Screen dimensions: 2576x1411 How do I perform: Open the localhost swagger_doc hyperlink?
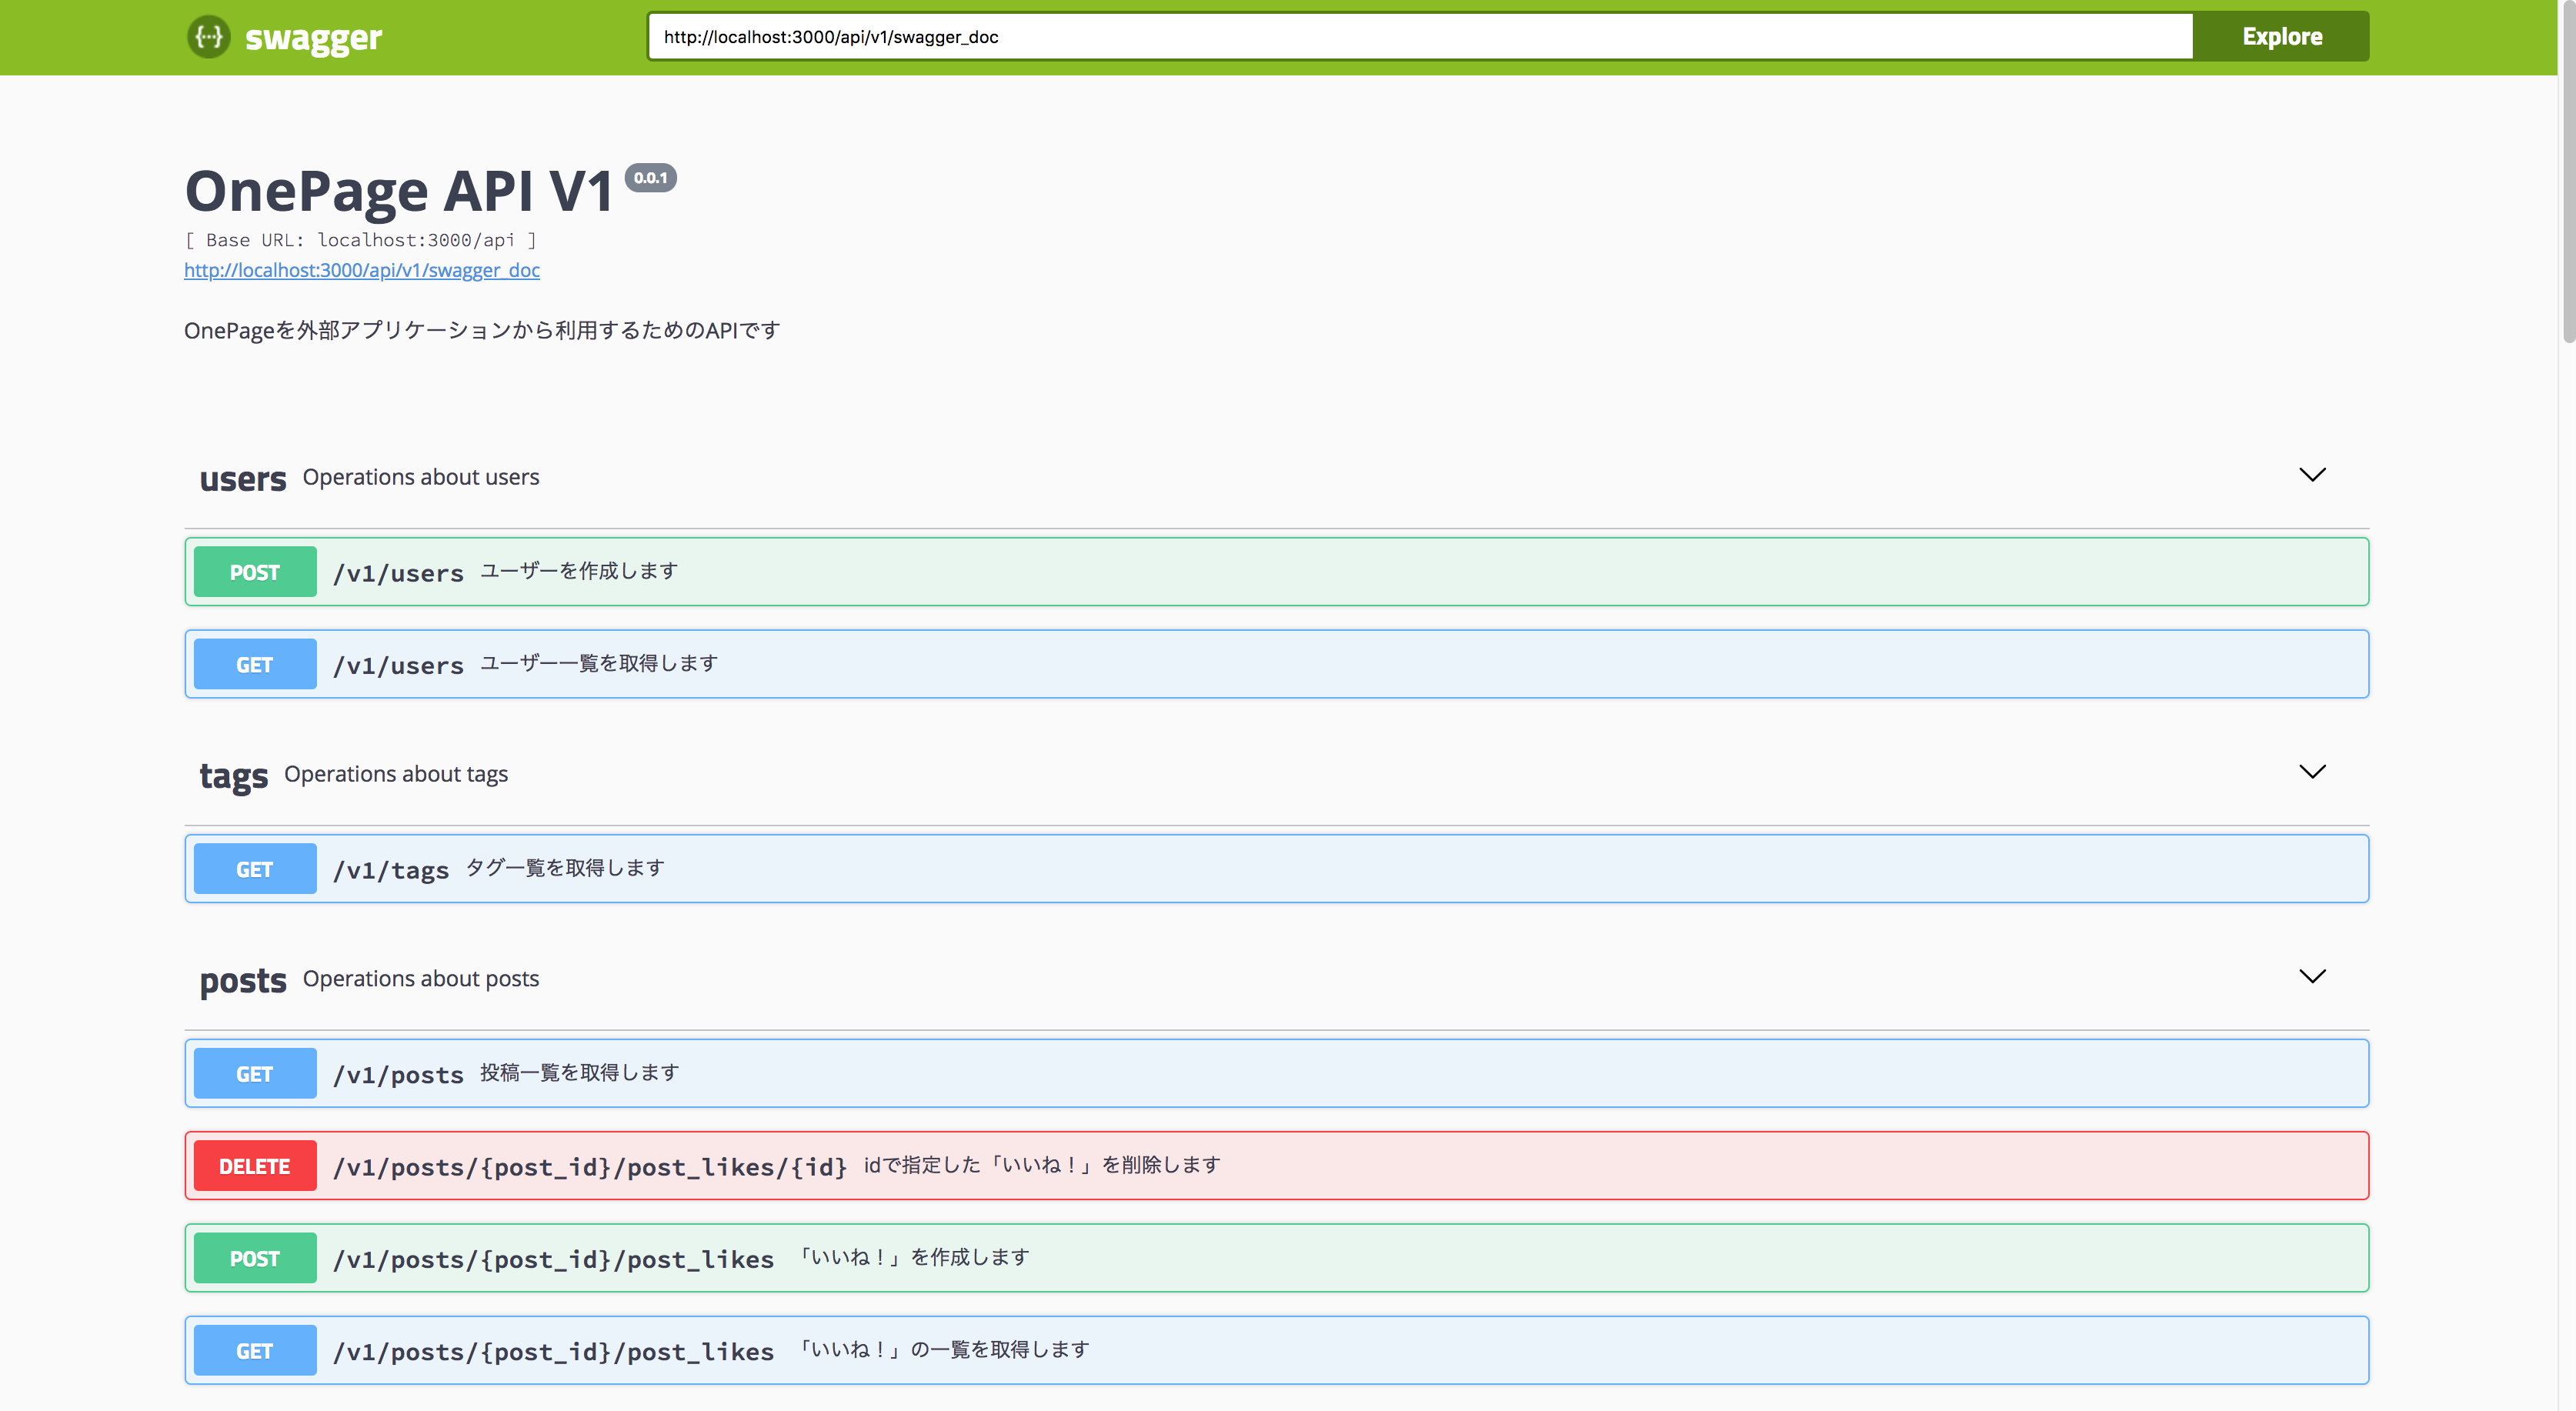362,270
